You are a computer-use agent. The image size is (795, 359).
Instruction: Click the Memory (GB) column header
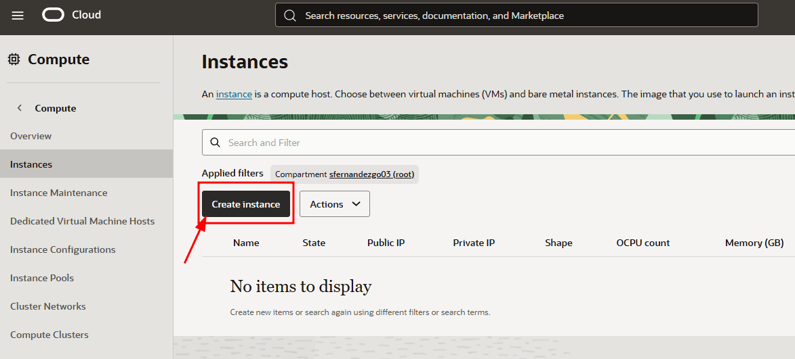click(x=754, y=243)
